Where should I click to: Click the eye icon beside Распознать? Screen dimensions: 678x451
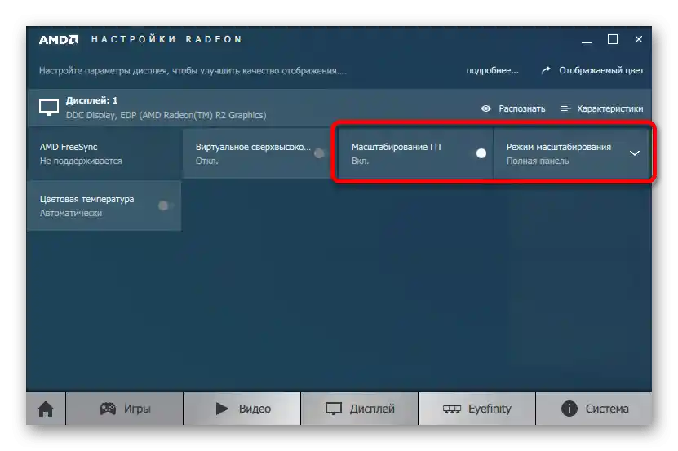[486, 108]
